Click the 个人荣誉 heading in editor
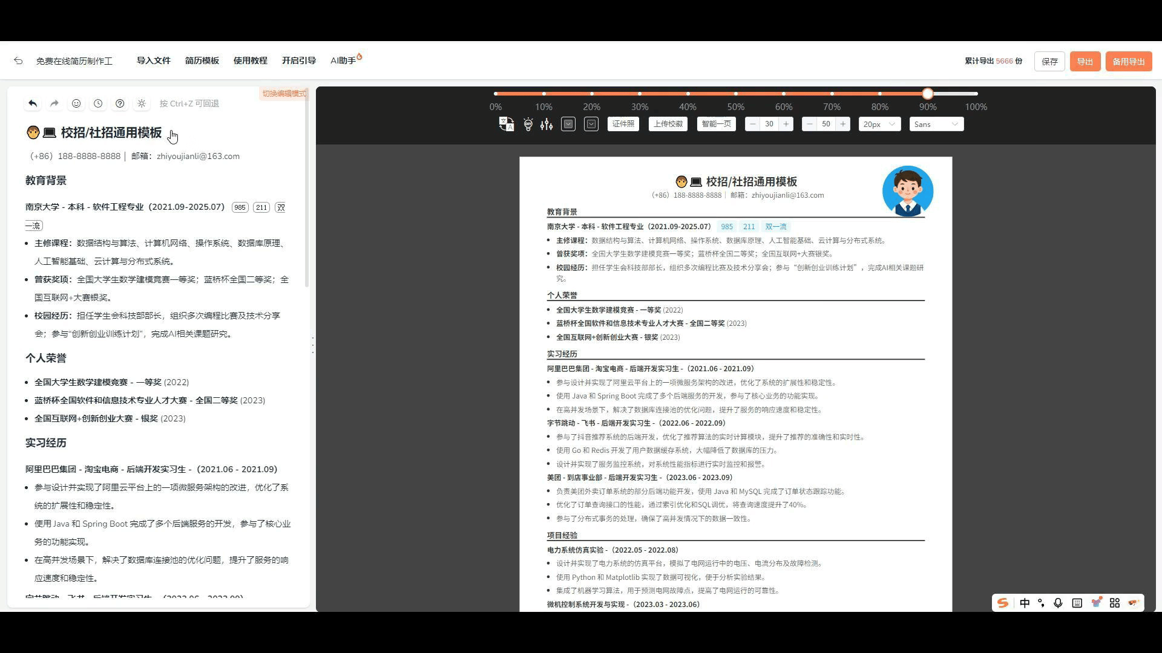 46,359
